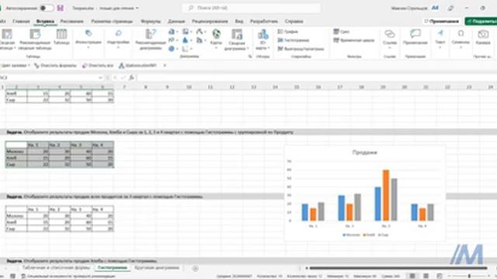Open the Карты chart dropdown
The height and width of the screenshot is (279, 497).
coord(216,39)
